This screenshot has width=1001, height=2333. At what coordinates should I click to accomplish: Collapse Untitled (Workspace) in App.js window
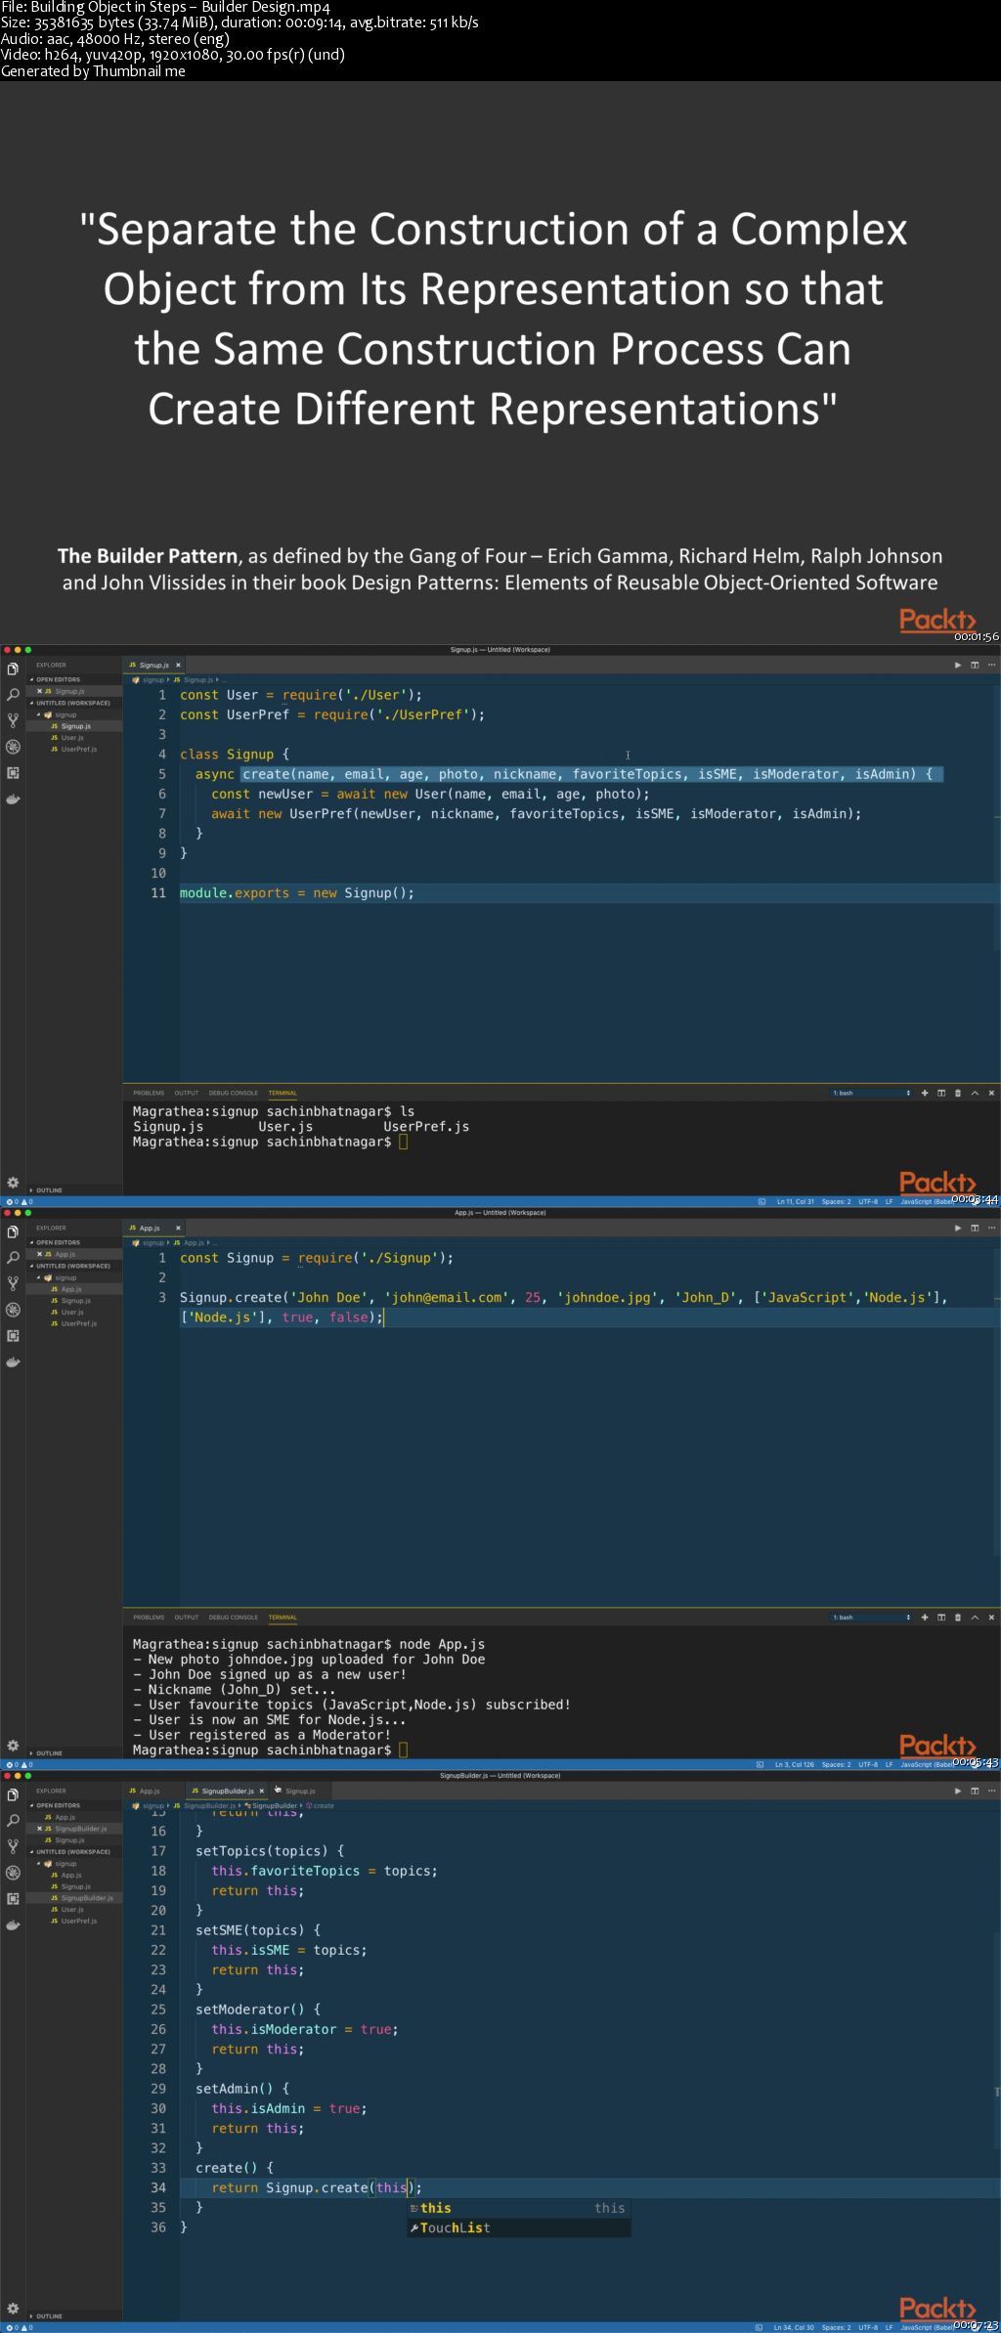[72, 1266]
